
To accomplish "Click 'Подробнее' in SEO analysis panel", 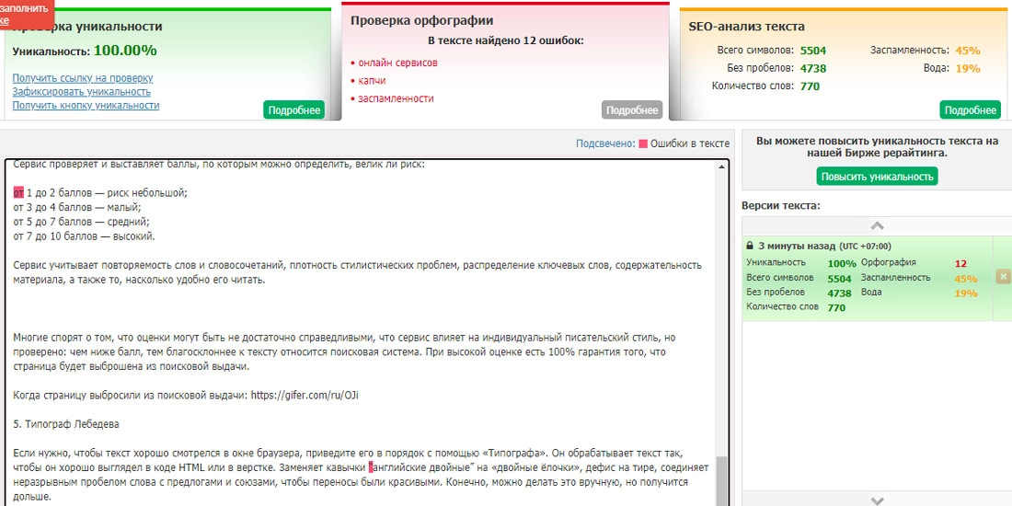I will point(970,110).
